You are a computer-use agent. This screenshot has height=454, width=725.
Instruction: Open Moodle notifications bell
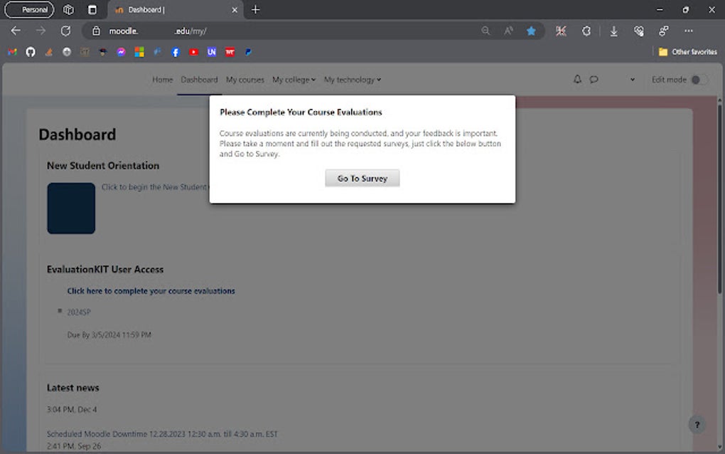click(x=577, y=79)
